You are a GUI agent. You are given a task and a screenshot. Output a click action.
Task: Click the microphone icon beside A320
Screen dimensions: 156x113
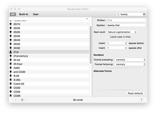[x=11, y=68]
